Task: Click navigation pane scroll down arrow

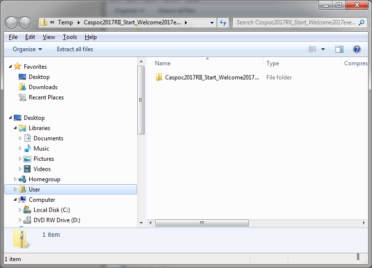Action: (141, 223)
